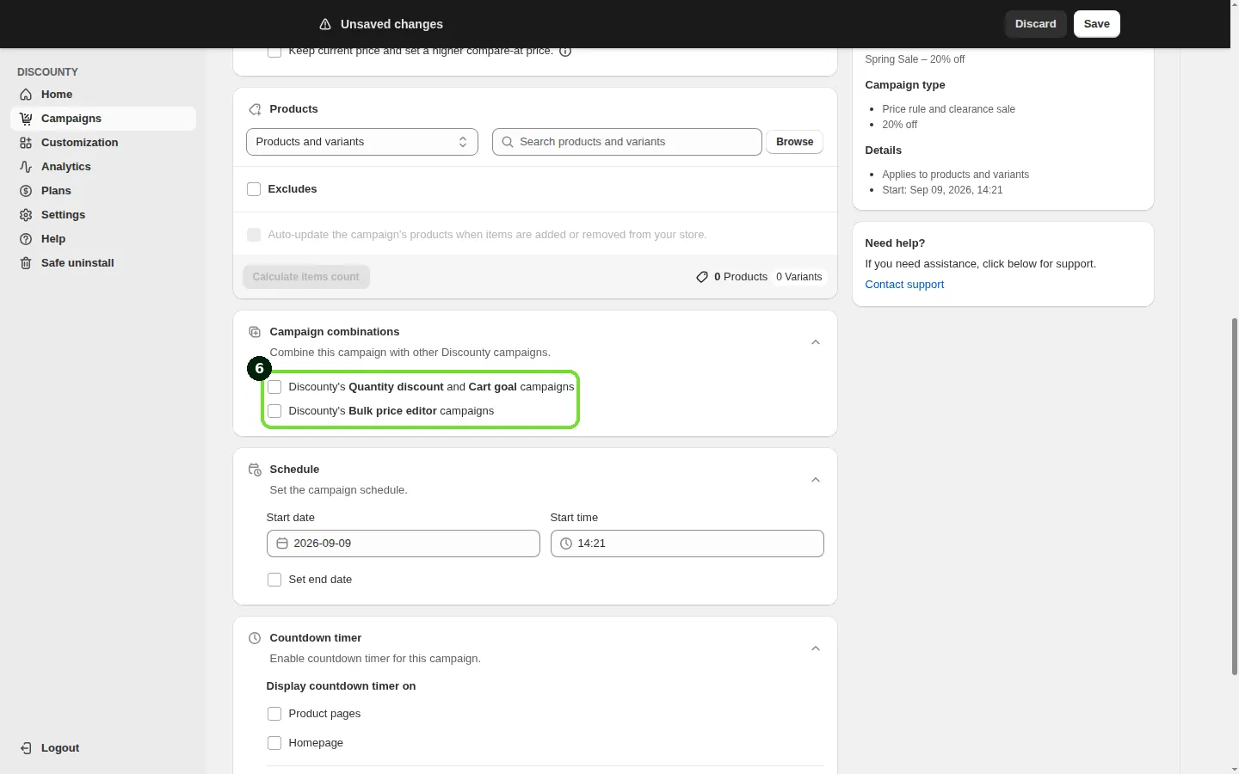Click the clock icon in Start time field

pyautogui.click(x=565, y=544)
